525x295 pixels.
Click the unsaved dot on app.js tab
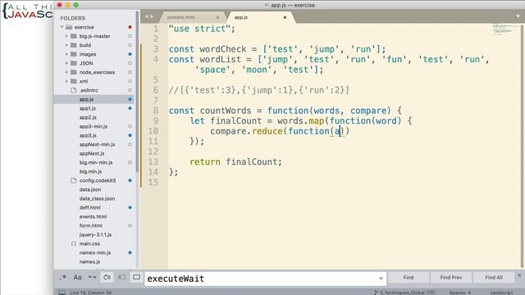point(285,17)
